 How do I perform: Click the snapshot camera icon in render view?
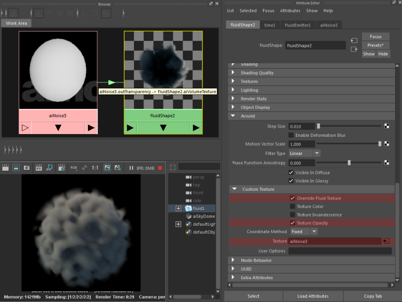point(27,168)
